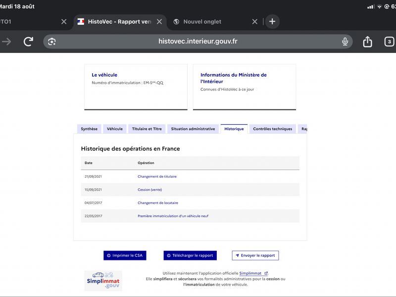Click the date 21/09/2021
The height and width of the screenshot is (297, 396).
pos(93,177)
